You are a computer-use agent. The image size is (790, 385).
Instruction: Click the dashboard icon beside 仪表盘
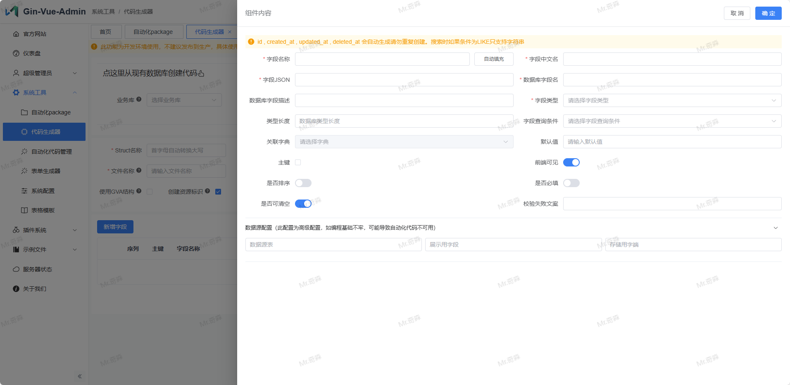pos(16,53)
